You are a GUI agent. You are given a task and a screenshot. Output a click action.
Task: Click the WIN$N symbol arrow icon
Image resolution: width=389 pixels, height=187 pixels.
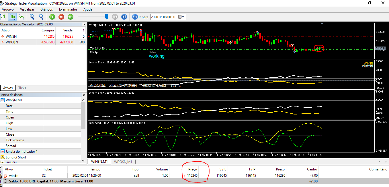coord(3,36)
